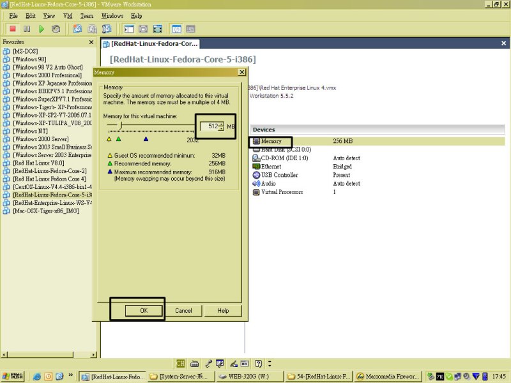This screenshot has height=383, width=511.
Task: Select [Red Hat Linux Fedora Core 4] favorite
Action: (x=50, y=179)
